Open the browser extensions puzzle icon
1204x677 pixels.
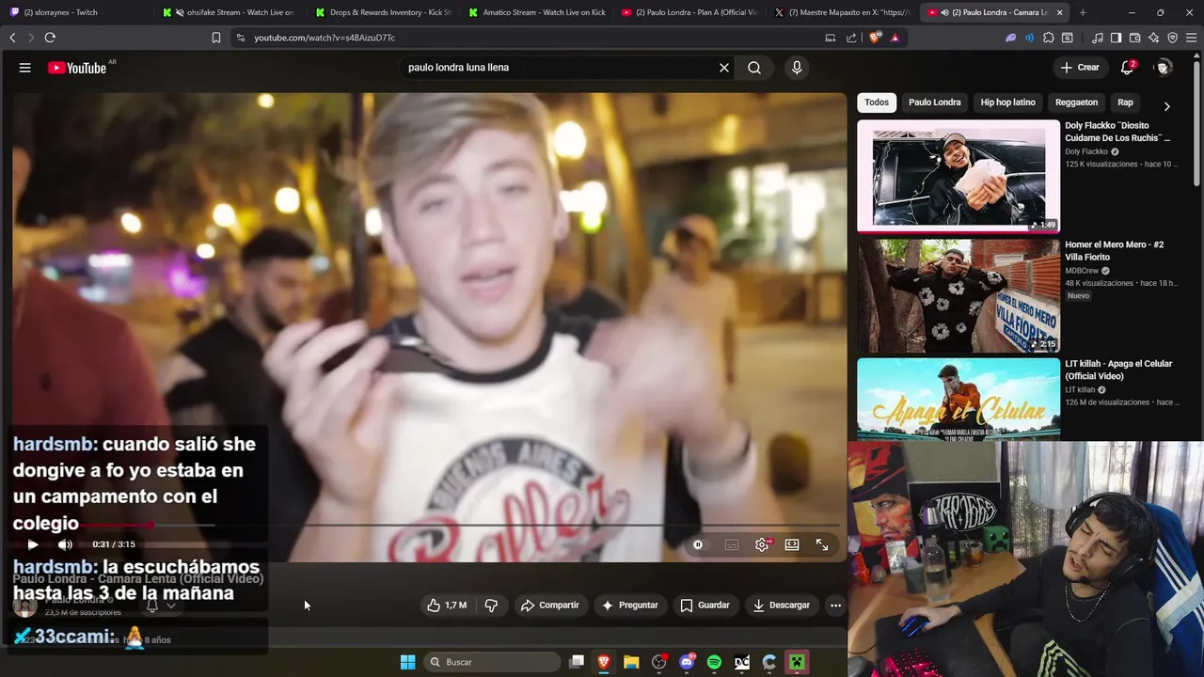tap(1049, 38)
